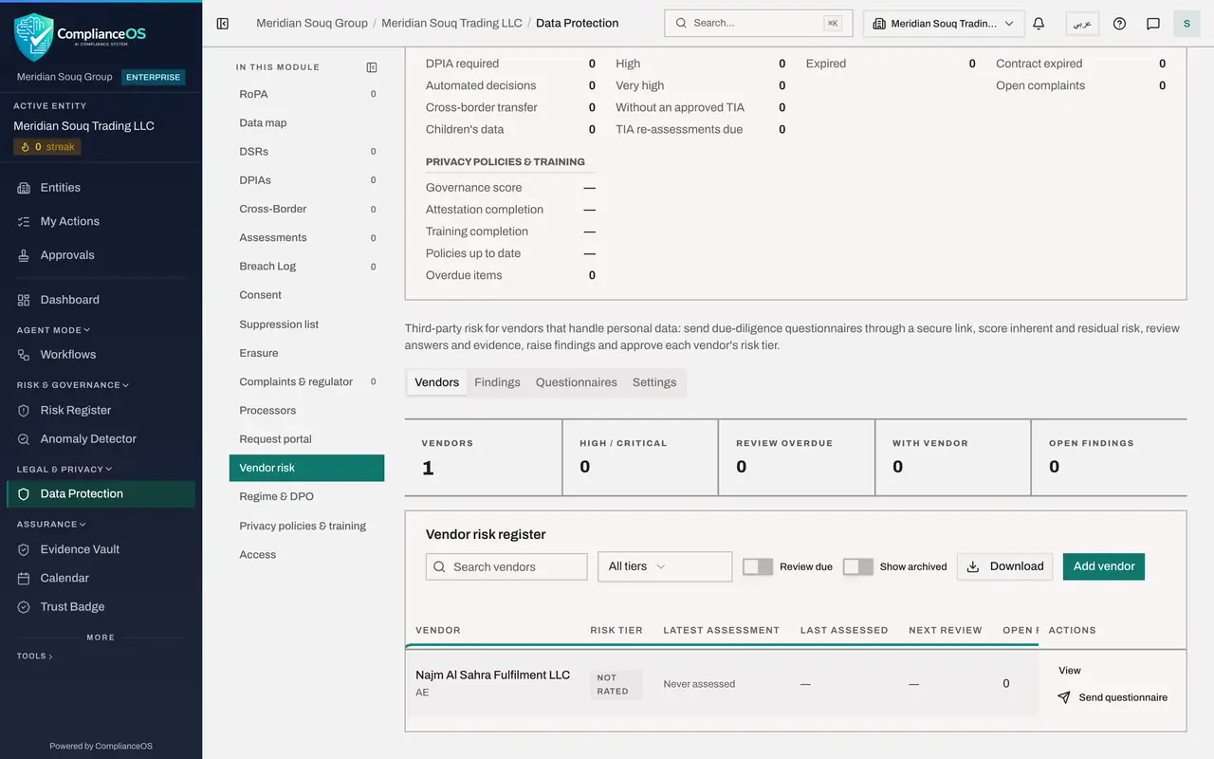
Task: Click the ComplianceOS shield logo
Action: click(x=34, y=36)
